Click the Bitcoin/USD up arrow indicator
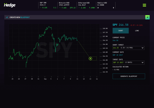Viewport: 154px width, 108px height. click(60, 7)
